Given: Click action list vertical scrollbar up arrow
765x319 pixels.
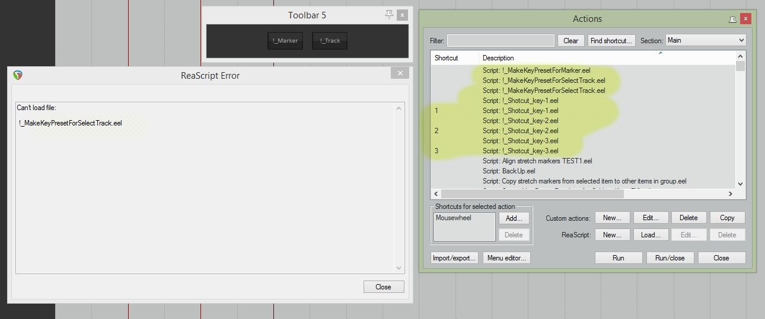Looking at the screenshot, I should point(740,56).
